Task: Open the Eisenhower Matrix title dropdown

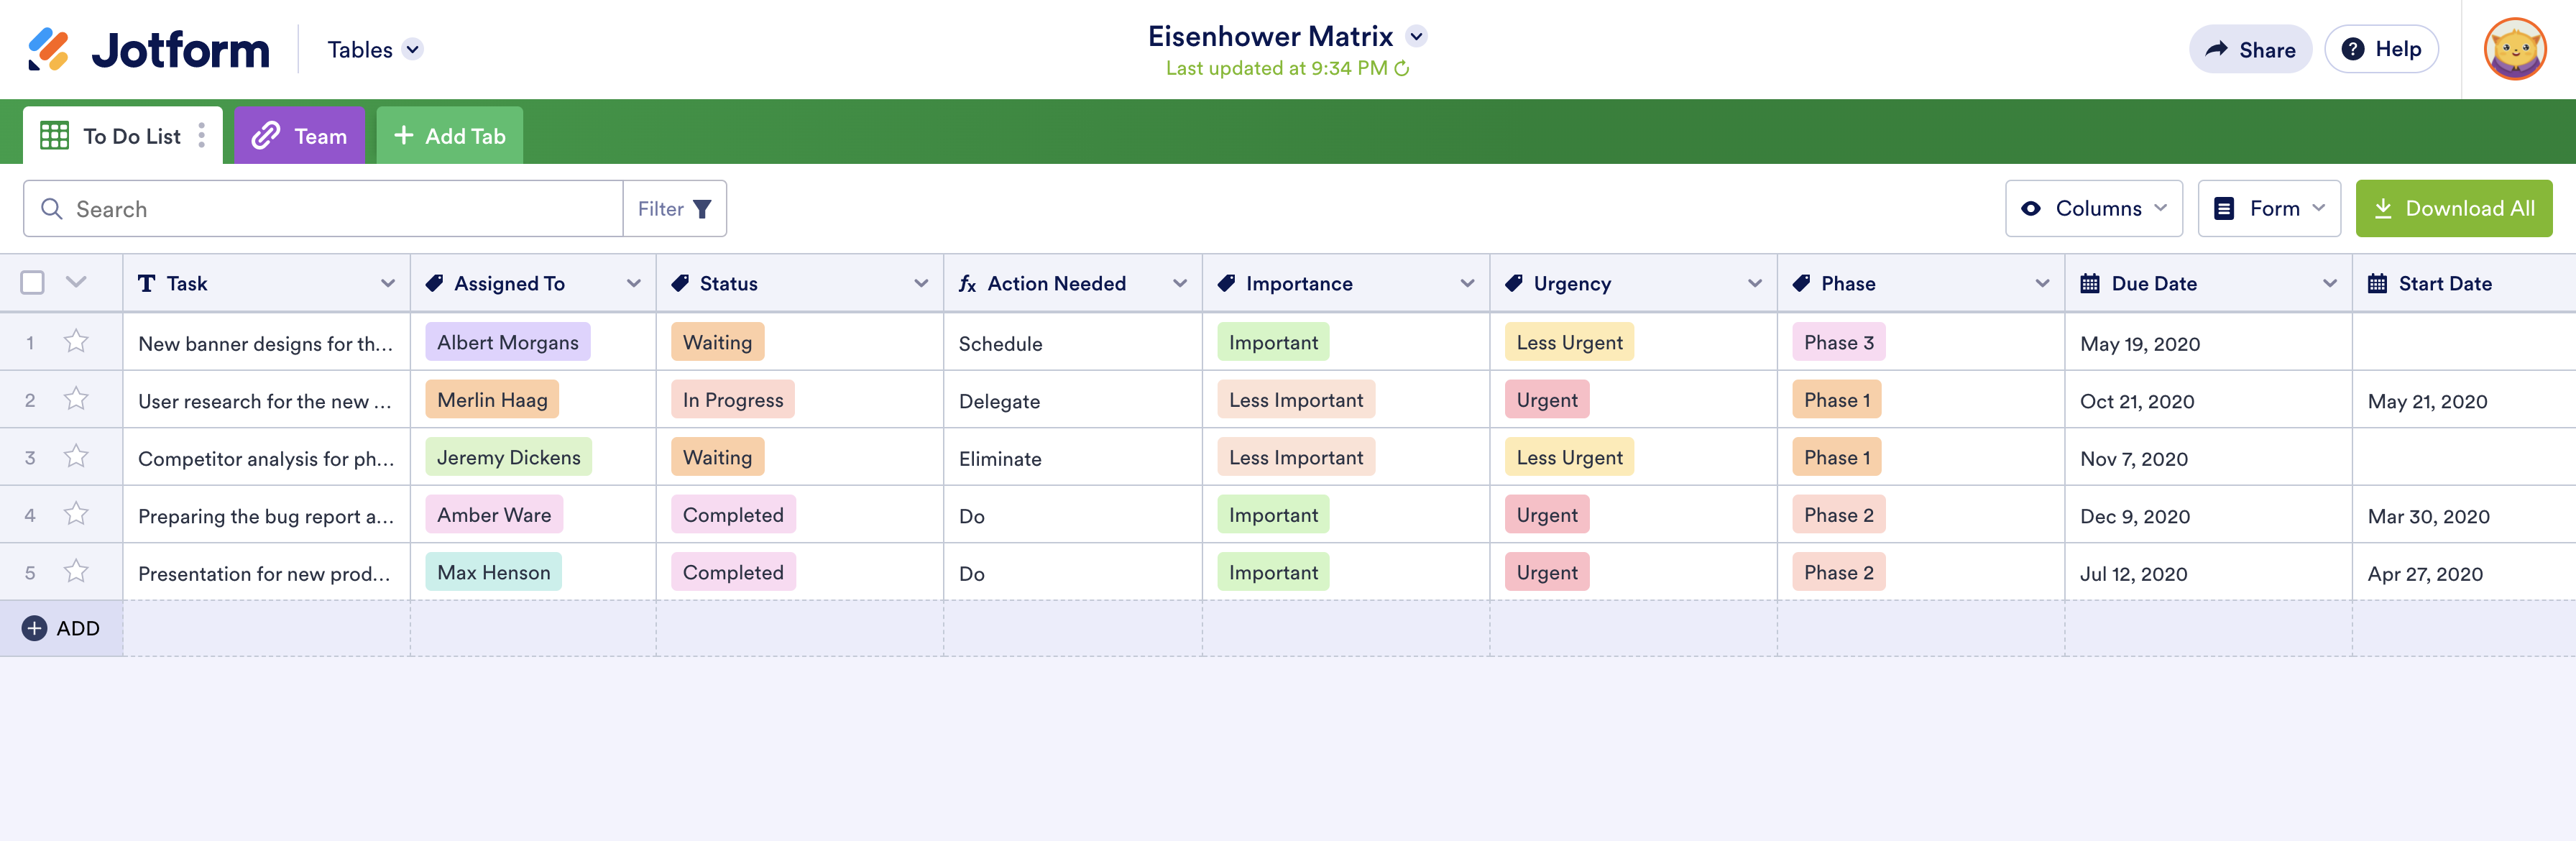Action: (1416, 37)
